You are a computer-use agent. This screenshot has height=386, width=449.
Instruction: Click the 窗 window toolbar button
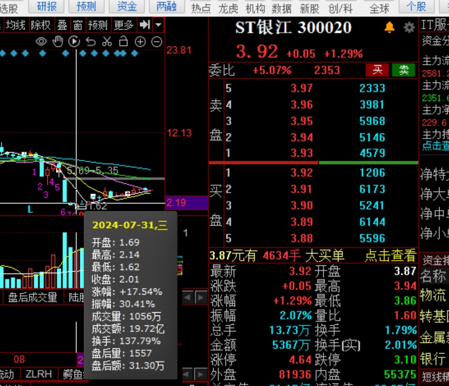[78, 25]
